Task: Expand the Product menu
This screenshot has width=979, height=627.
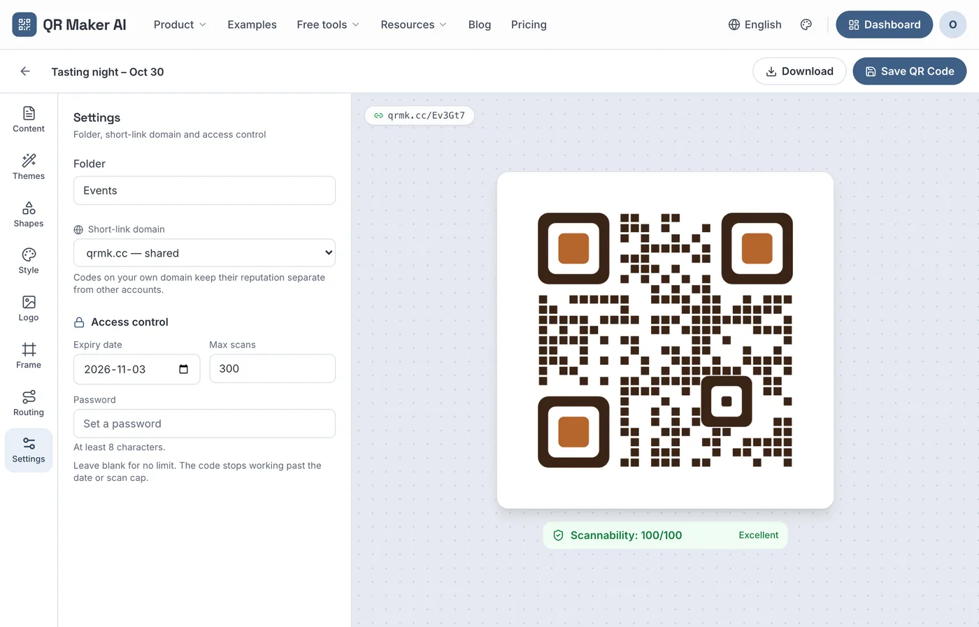Action: click(x=180, y=24)
